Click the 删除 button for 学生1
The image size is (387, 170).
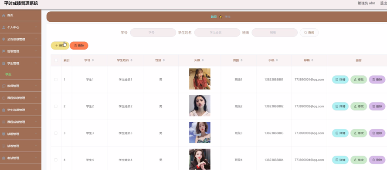click(377, 80)
